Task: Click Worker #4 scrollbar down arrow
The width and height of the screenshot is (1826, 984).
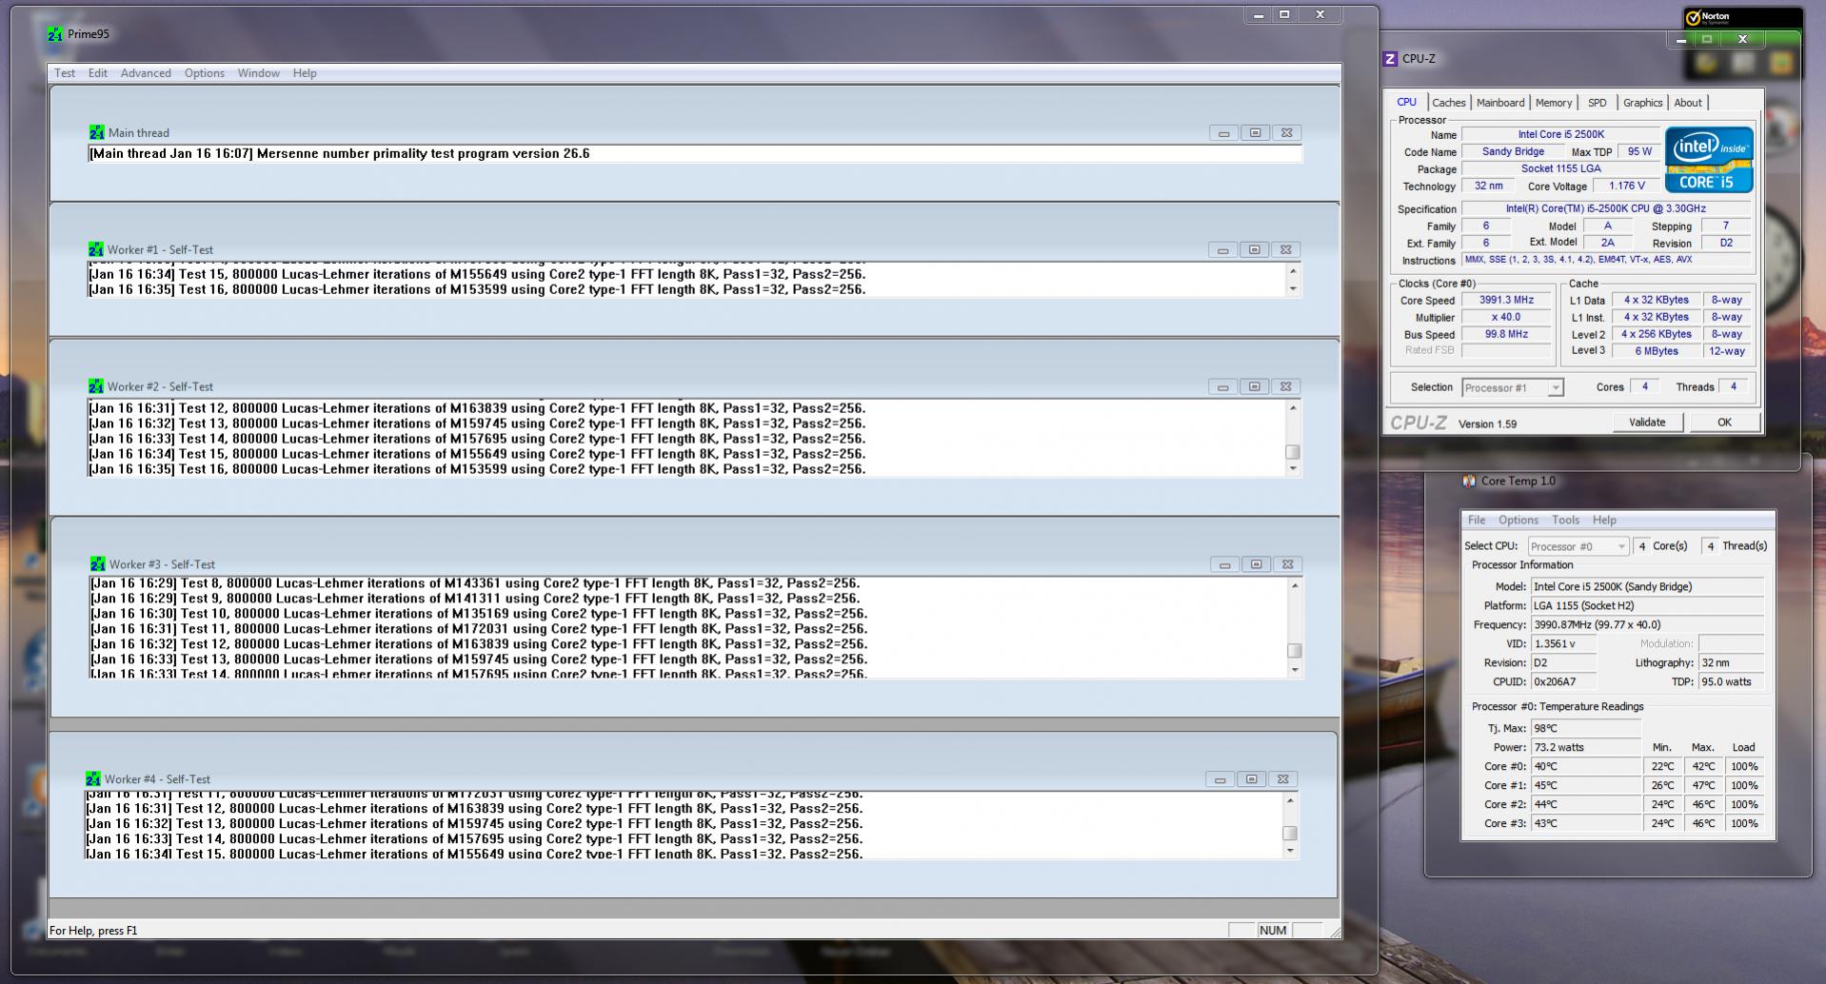Action: [x=1290, y=851]
